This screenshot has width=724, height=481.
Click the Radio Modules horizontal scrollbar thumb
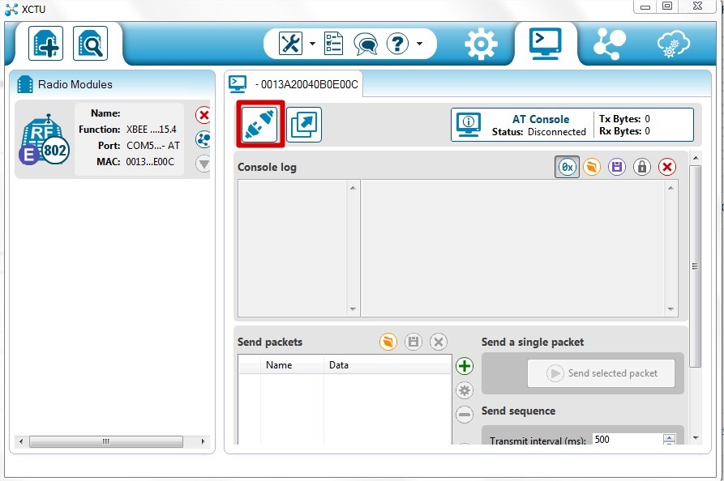(x=106, y=441)
